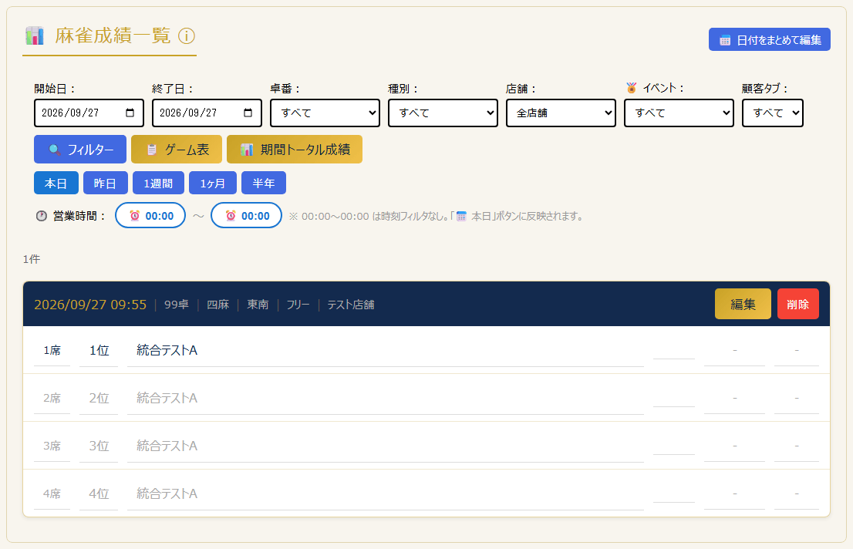Click player name in 2席 row
The image size is (853, 549).
pyautogui.click(x=167, y=399)
